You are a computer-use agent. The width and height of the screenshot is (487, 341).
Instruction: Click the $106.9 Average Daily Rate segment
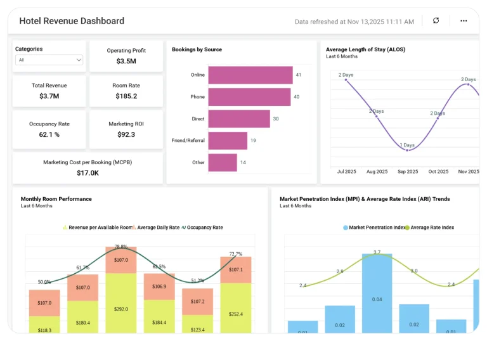[159, 286]
